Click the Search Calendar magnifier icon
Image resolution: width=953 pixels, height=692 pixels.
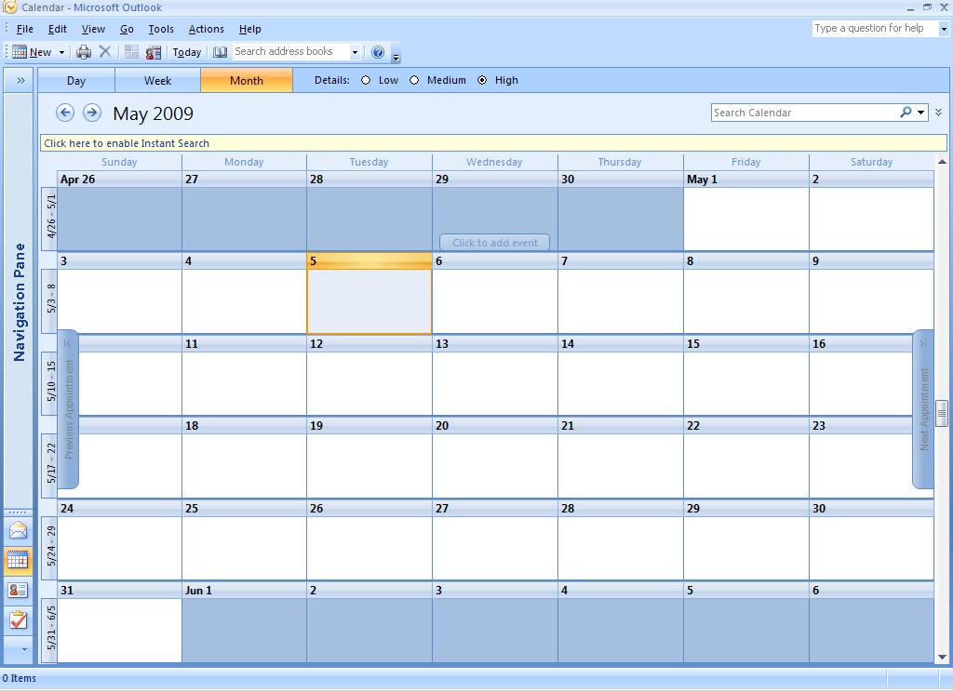[x=906, y=112]
